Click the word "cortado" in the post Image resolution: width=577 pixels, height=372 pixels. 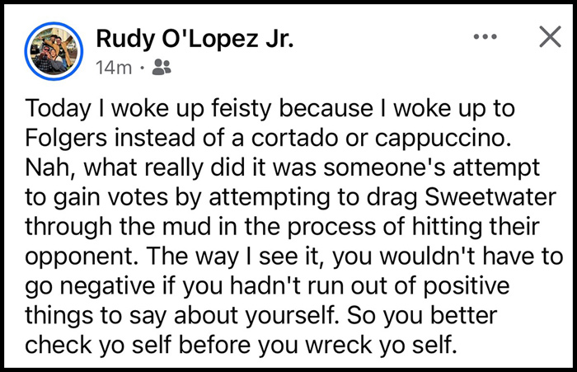click(x=309, y=136)
